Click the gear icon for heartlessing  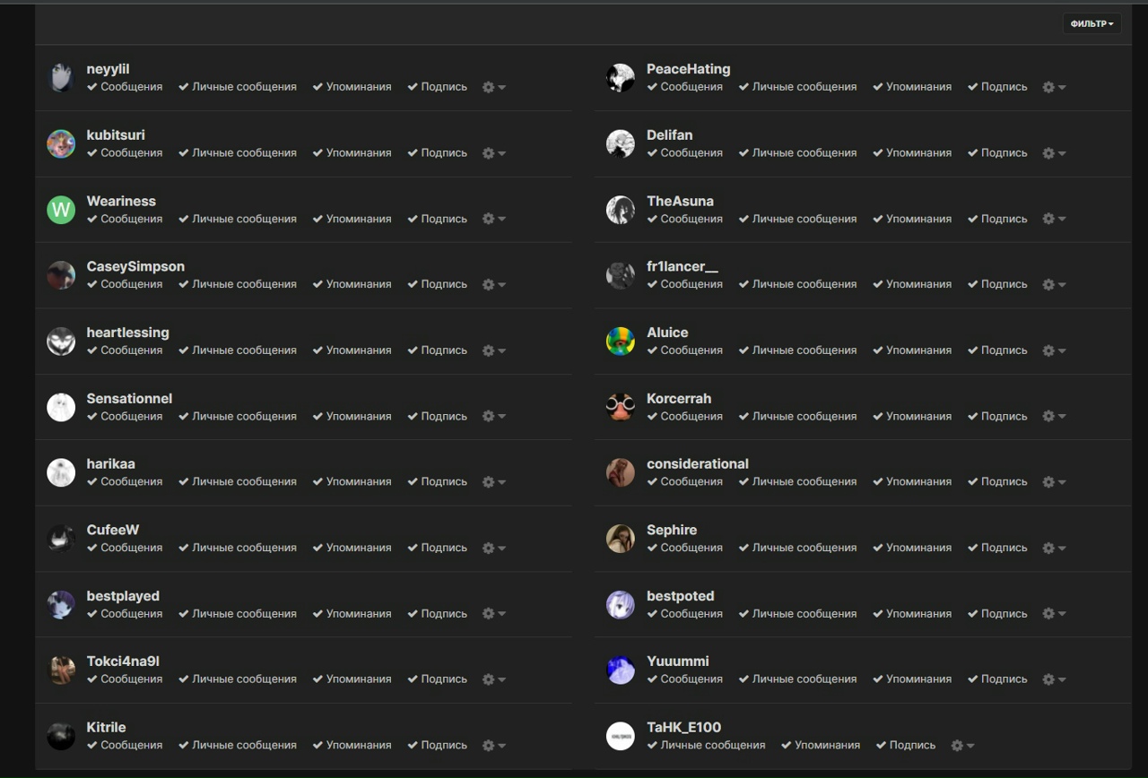[x=489, y=351]
